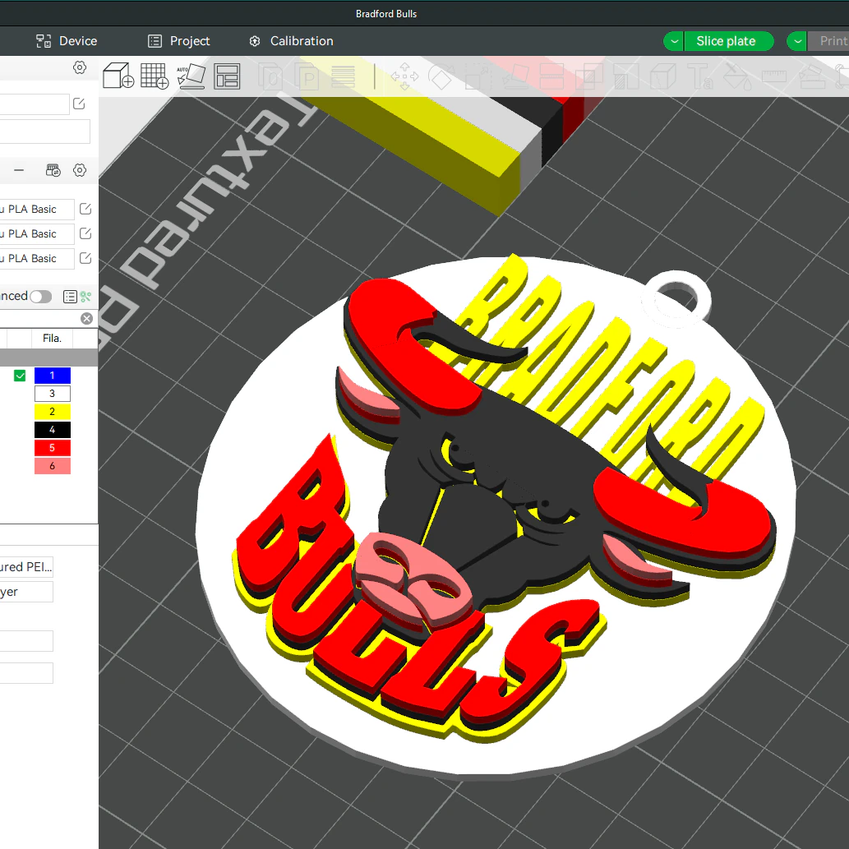
Task: Run the Auto orient tool
Action: [191, 76]
